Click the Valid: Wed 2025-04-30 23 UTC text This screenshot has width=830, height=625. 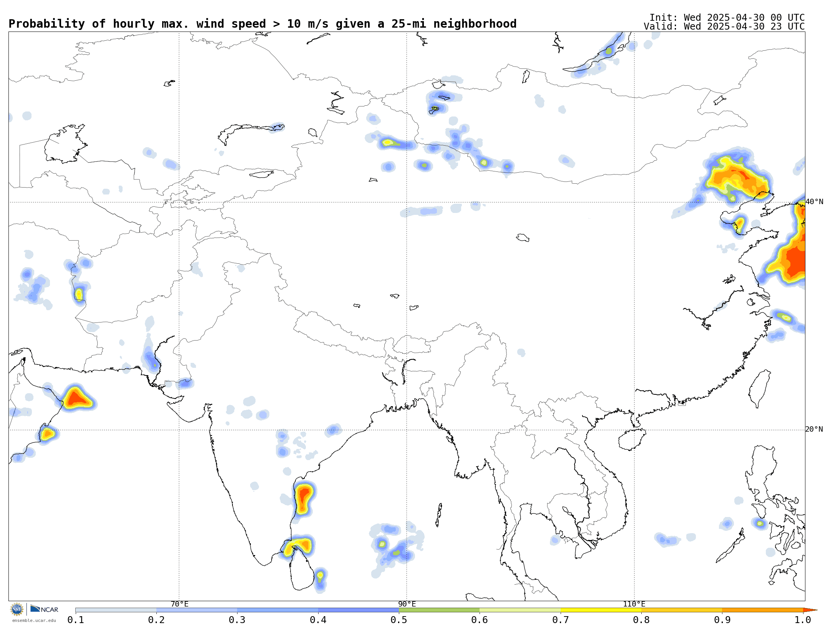(x=724, y=27)
